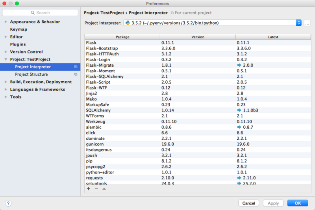This screenshot has width=315, height=210.
Task: Select the Flask-WTF package row
Action: 198,88
